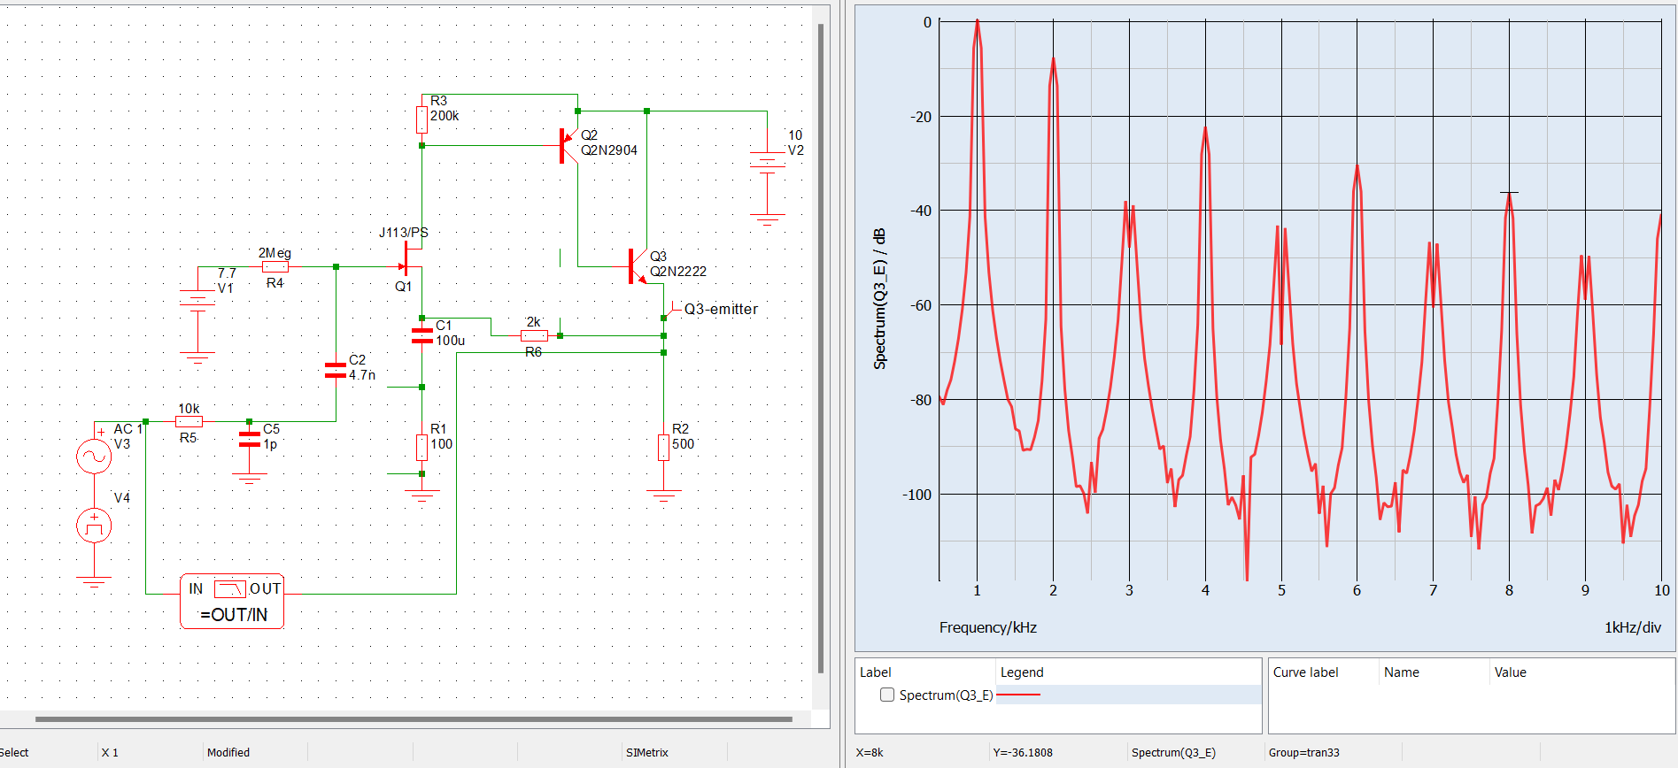Click the ground symbol below C5

(x=250, y=479)
